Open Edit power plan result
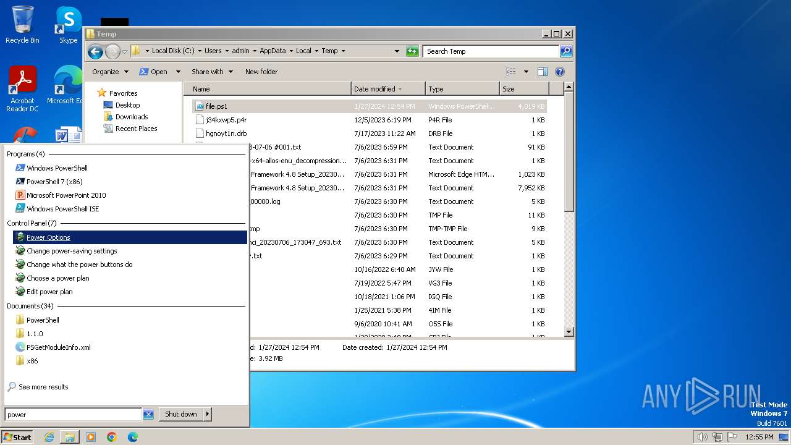791x445 pixels. point(49,292)
